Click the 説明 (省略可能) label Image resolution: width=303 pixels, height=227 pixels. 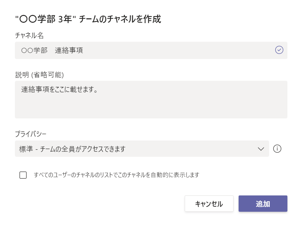(39, 75)
